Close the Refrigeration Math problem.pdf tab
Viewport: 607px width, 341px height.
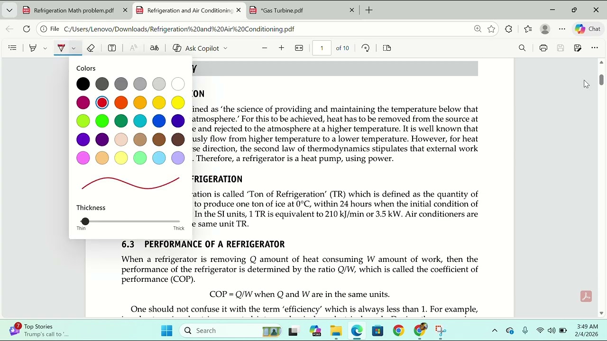pos(125,10)
